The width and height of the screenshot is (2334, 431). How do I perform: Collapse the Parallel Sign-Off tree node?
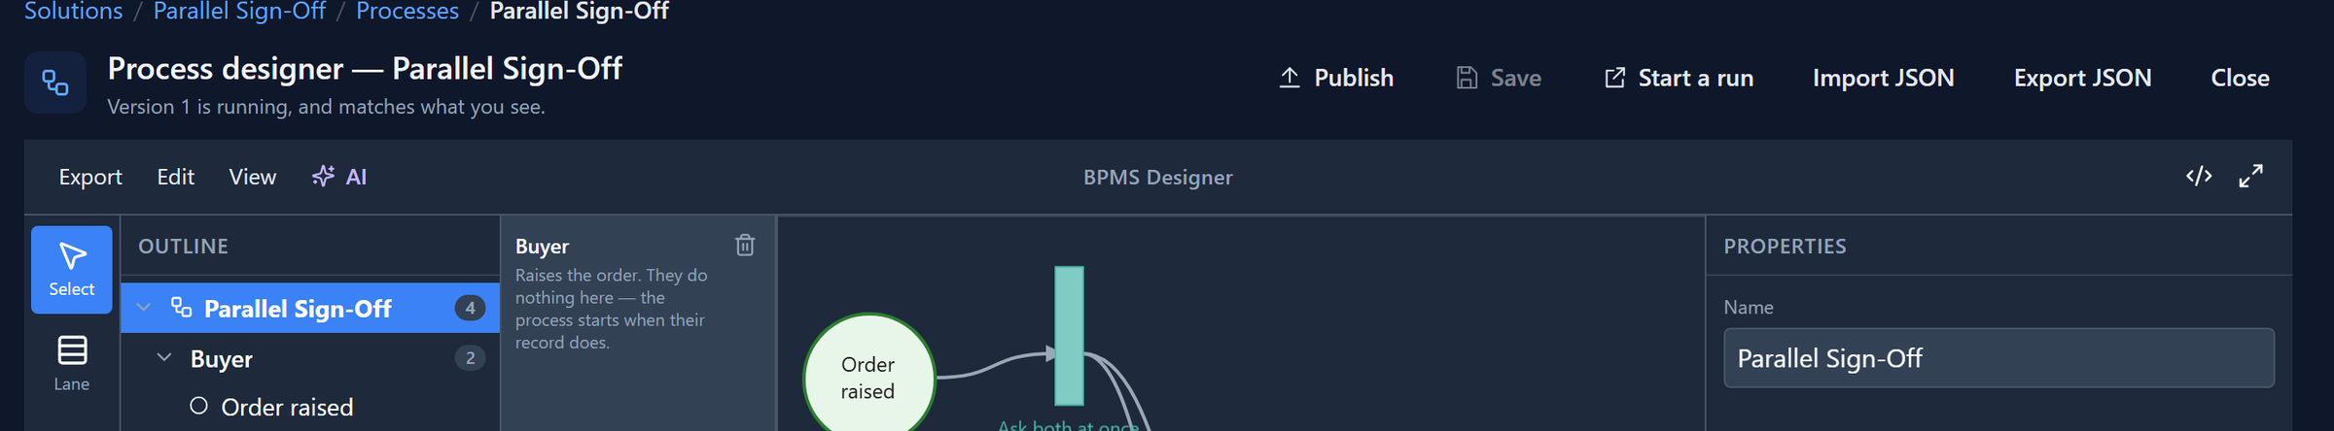144,308
